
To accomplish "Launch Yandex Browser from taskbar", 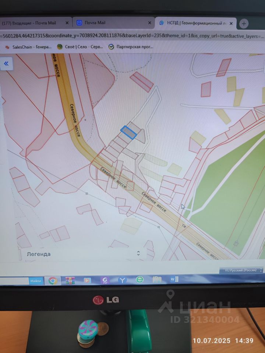I will point(122,280).
